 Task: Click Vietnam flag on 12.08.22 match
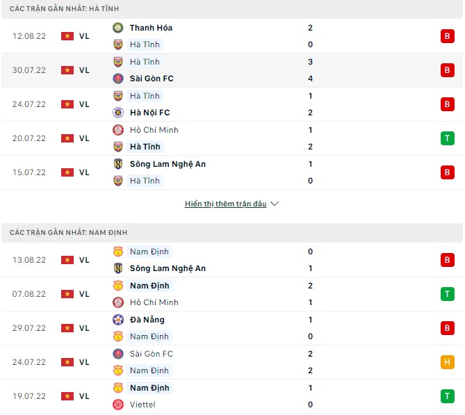pyautogui.click(x=67, y=36)
